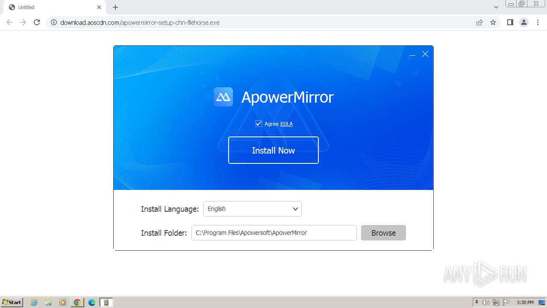This screenshot has width=547, height=308.
Task: Go forward in Chrome browser
Action: [23, 22]
